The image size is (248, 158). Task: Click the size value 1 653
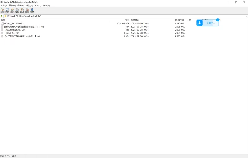tap(126, 33)
